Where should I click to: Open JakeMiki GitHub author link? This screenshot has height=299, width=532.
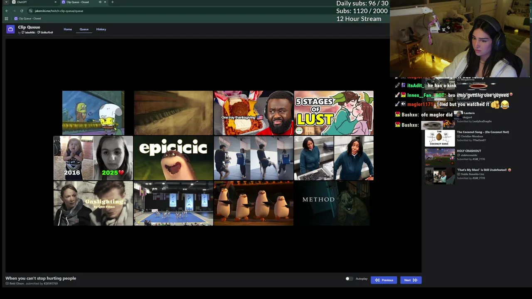(28, 32)
